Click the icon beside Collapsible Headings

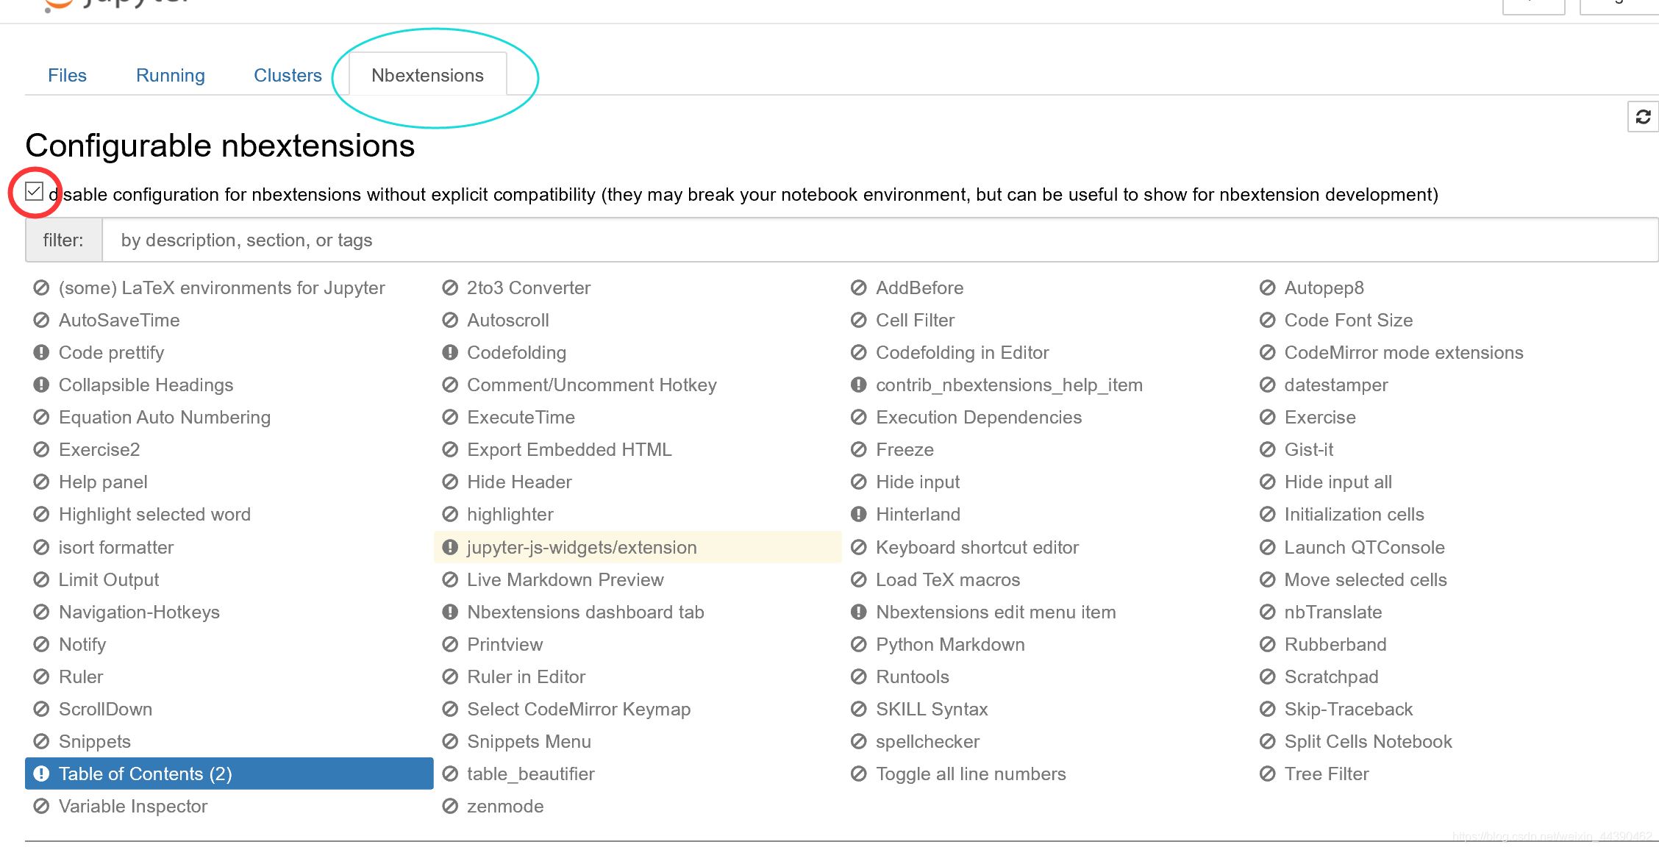click(x=41, y=385)
